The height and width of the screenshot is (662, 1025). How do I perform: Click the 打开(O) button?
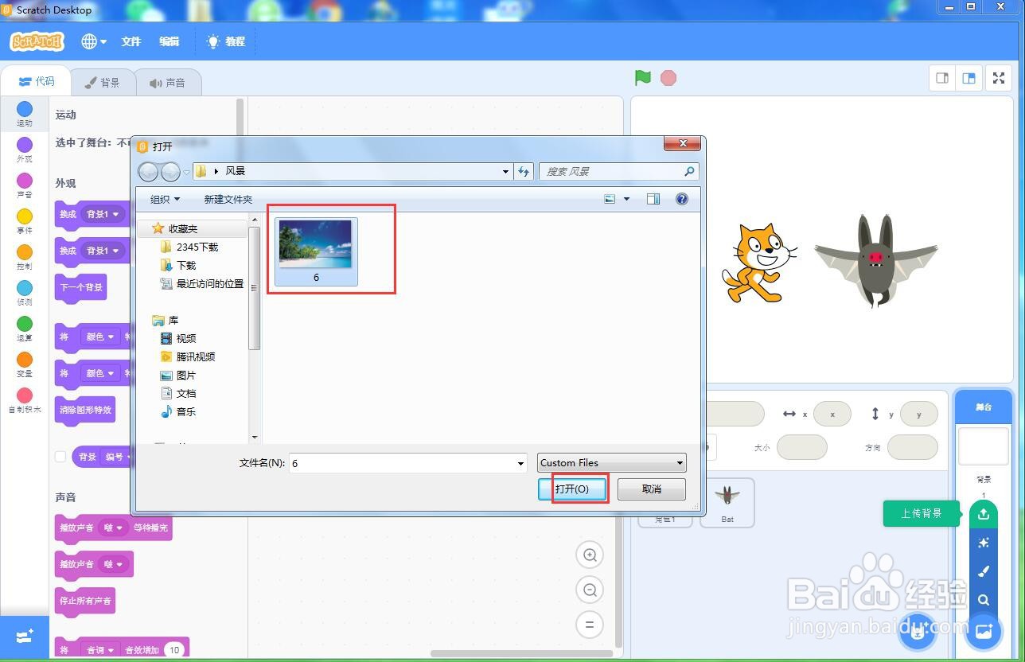point(572,489)
